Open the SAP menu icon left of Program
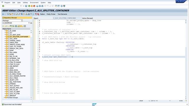 click(2, 2)
